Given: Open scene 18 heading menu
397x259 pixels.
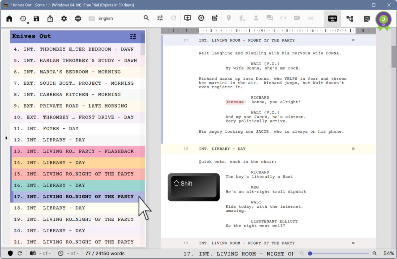Looking at the screenshot, I should point(353,149).
